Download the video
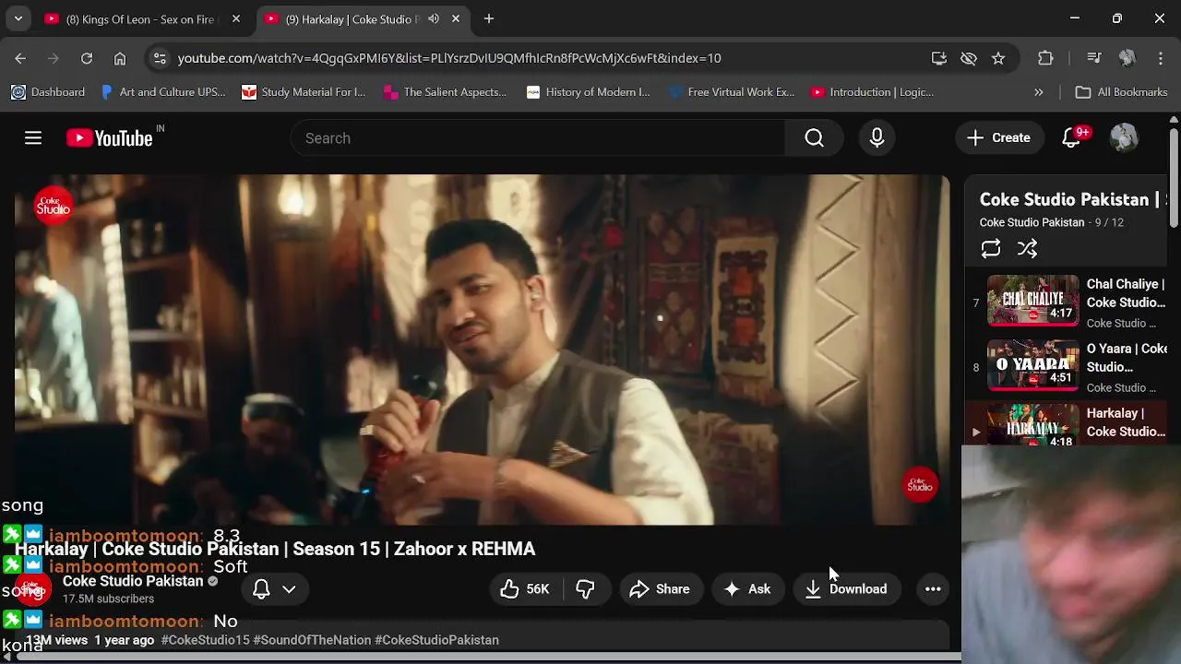The width and height of the screenshot is (1181, 664). click(x=846, y=589)
